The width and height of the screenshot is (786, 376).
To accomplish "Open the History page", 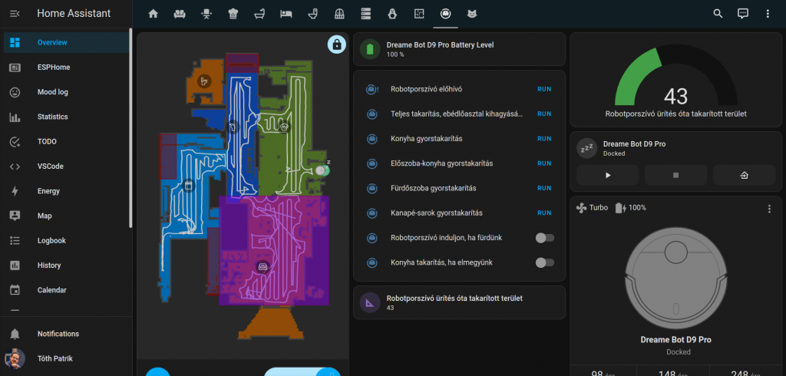I will point(66,266).
